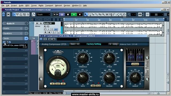
Task: Open the Audio menu
Action: click(21, 6)
